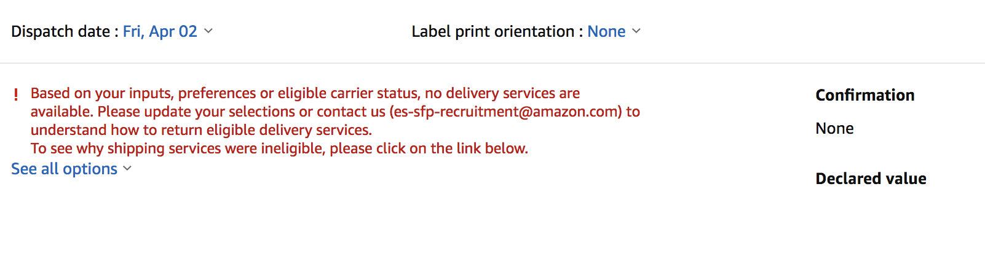Screen dimensions: 985x254
Task: Click the es-sfp-recruitment@amazon.com email address
Action: pyautogui.click(x=505, y=112)
